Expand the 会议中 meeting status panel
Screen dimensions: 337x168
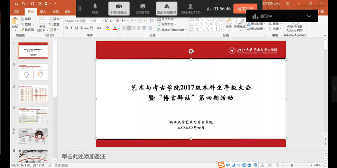point(309,16)
